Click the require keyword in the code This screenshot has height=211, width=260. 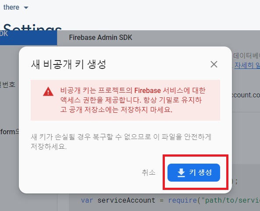pos(182,200)
